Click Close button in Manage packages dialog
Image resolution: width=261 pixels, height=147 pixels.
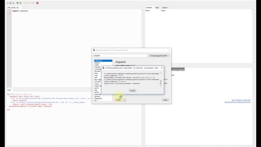tap(165, 100)
